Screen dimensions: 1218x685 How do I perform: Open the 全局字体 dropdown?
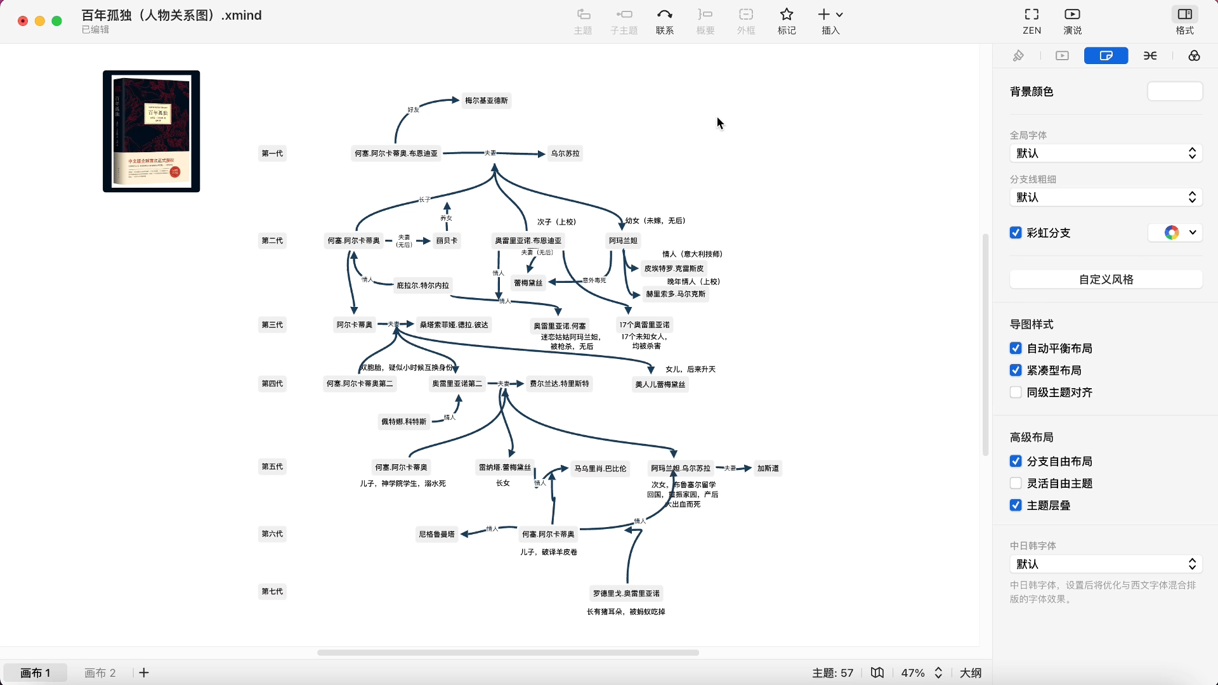1106,153
